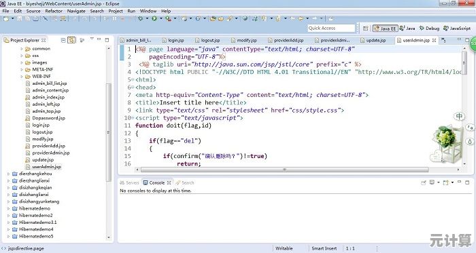Click the Writable status bar entry

pyautogui.click(x=284, y=248)
